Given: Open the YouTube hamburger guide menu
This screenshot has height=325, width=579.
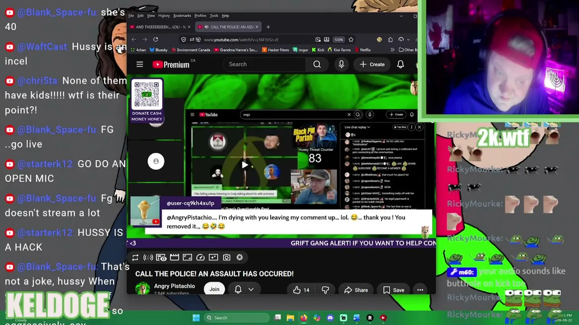Looking at the screenshot, I should (x=140, y=65).
